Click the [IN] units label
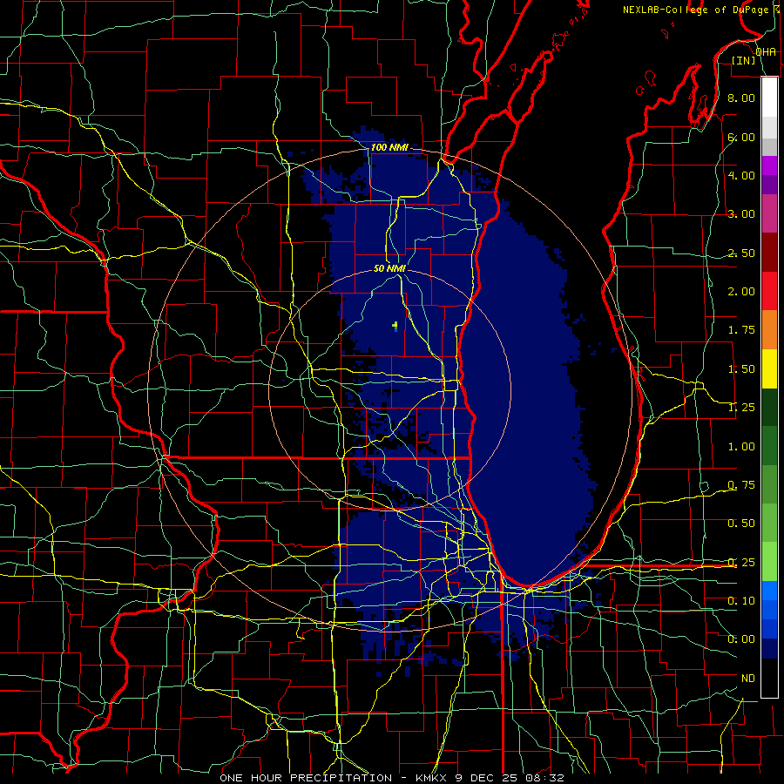The width and height of the screenshot is (784, 784). coord(744,60)
